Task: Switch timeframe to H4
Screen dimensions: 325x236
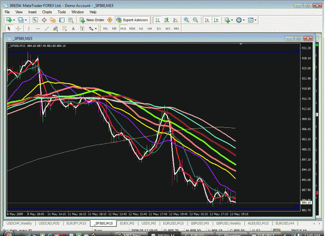Action: pyautogui.click(x=150, y=29)
